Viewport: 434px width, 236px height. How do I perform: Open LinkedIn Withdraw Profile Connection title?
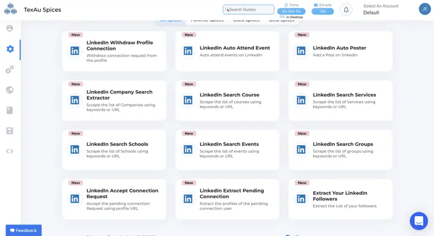[x=120, y=46]
